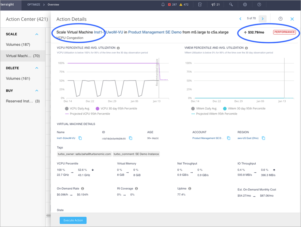Go to the previous action with left chevron
Image resolution: width=301 pixels, height=227 pixels.
[x=240, y=19]
